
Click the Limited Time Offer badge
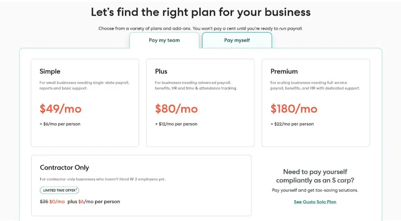point(60,190)
